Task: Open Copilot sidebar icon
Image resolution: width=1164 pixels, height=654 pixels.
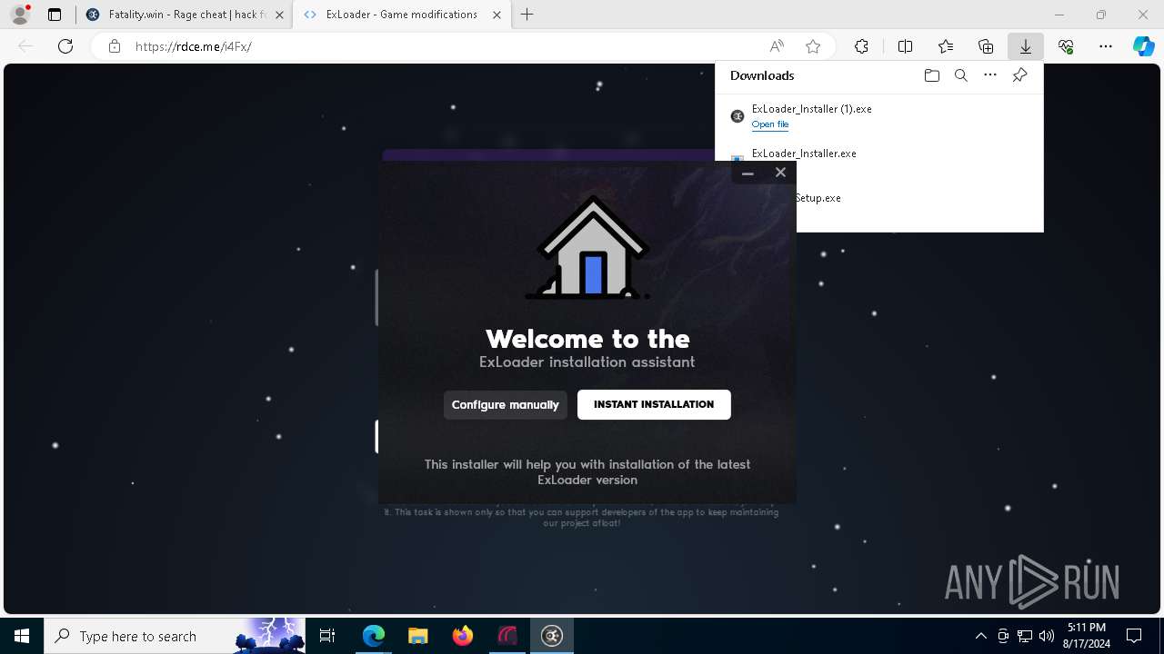Action: coord(1144,46)
